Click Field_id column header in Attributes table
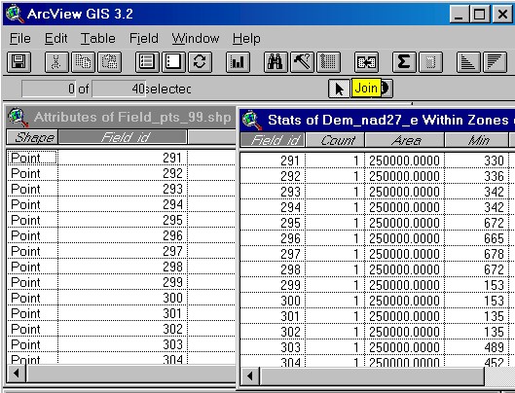Screen dimensions: 515x393 coord(123,137)
